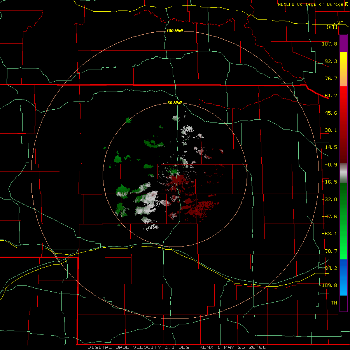Pick the gray near-zero segment of color bar

click(343, 173)
